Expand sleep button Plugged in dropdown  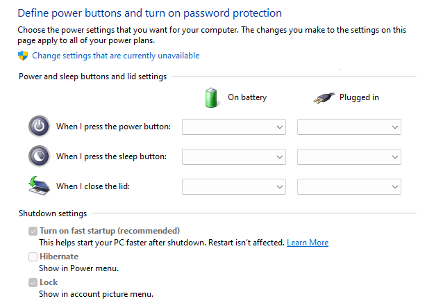(349, 156)
